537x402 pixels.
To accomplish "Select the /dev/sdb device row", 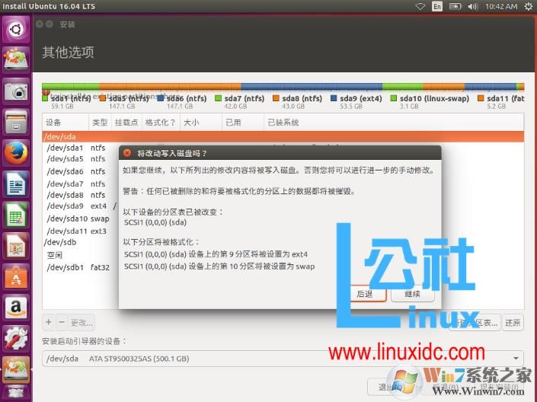I will (81, 242).
